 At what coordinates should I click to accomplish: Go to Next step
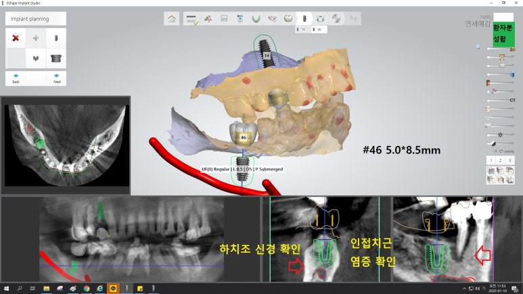[56, 78]
